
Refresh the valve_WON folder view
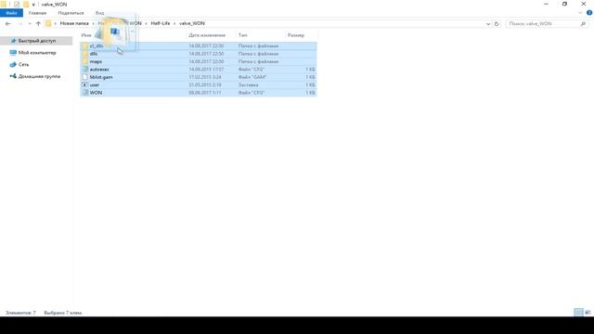tap(497, 23)
